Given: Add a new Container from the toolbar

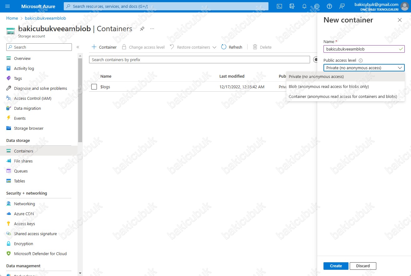Looking at the screenshot, I should pos(104,47).
